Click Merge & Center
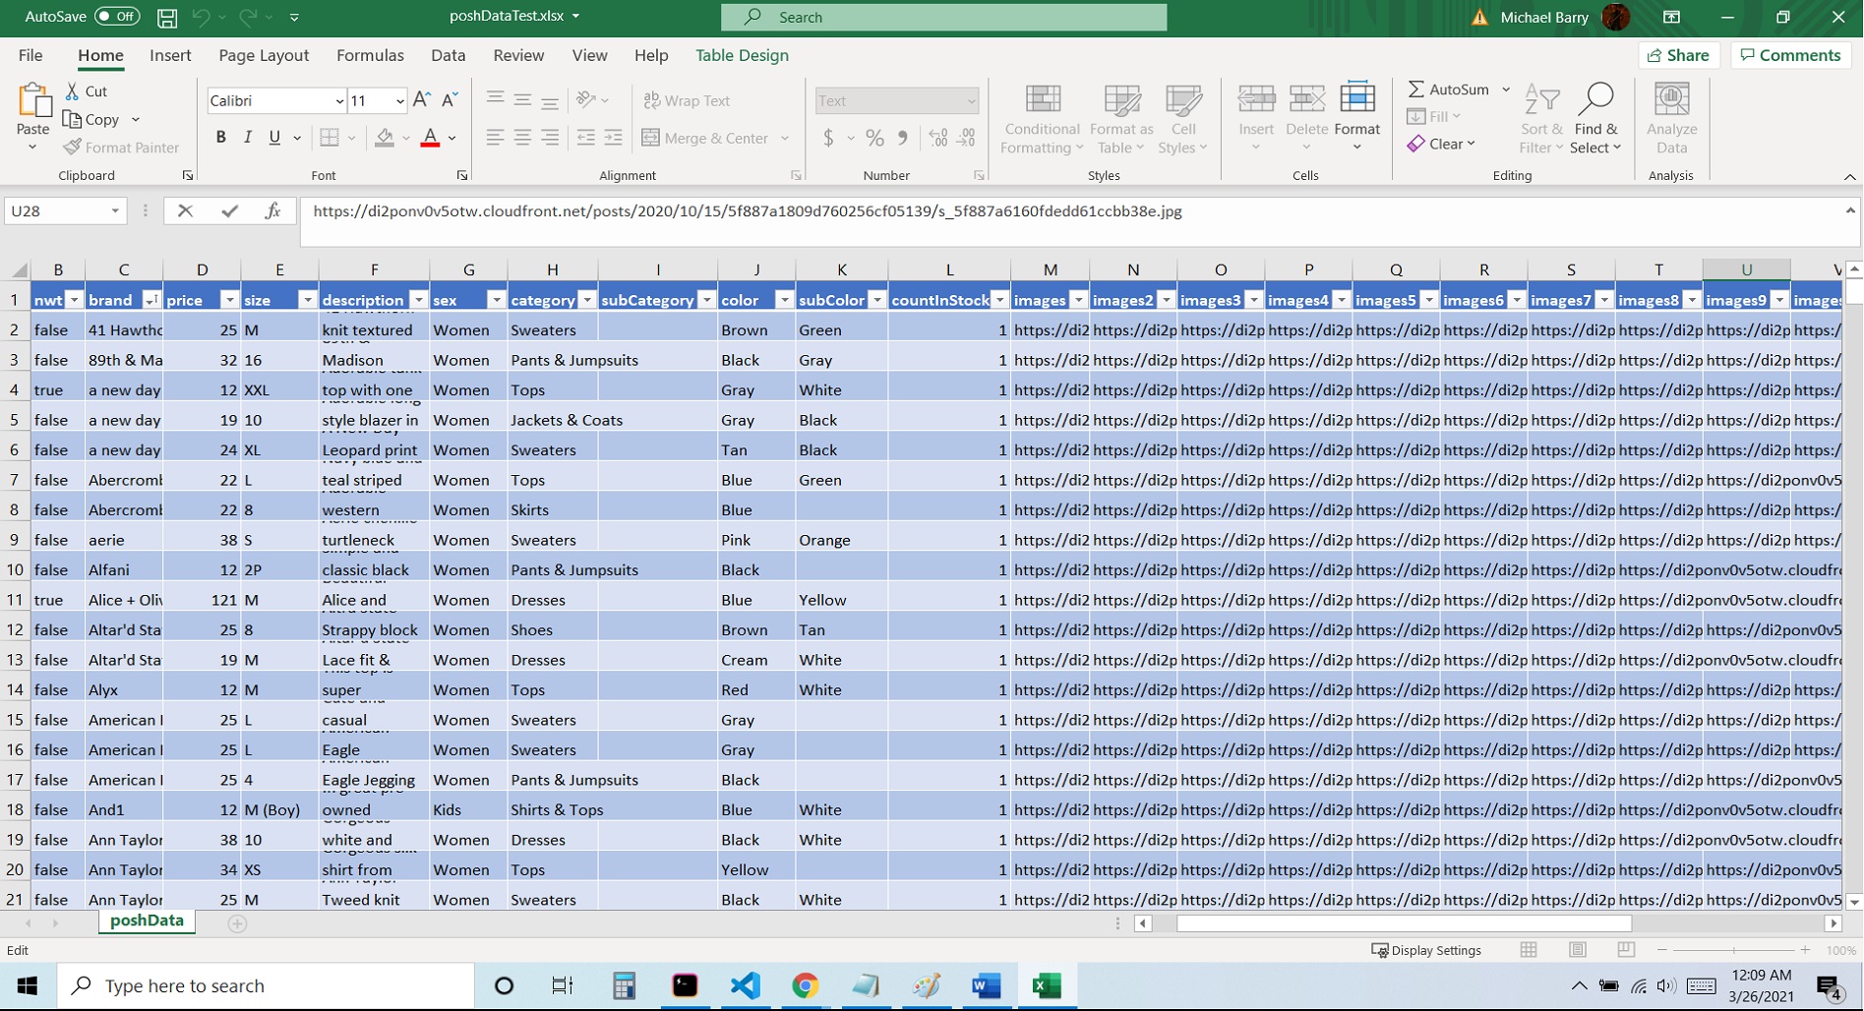This screenshot has width=1864, height=1011. click(705, 138)
